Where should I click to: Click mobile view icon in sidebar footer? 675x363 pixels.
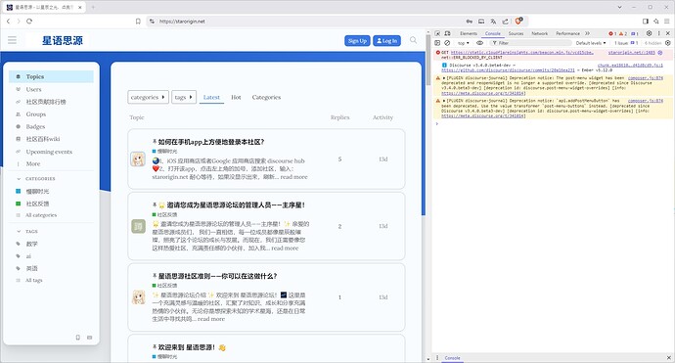(x=78, y=338)
